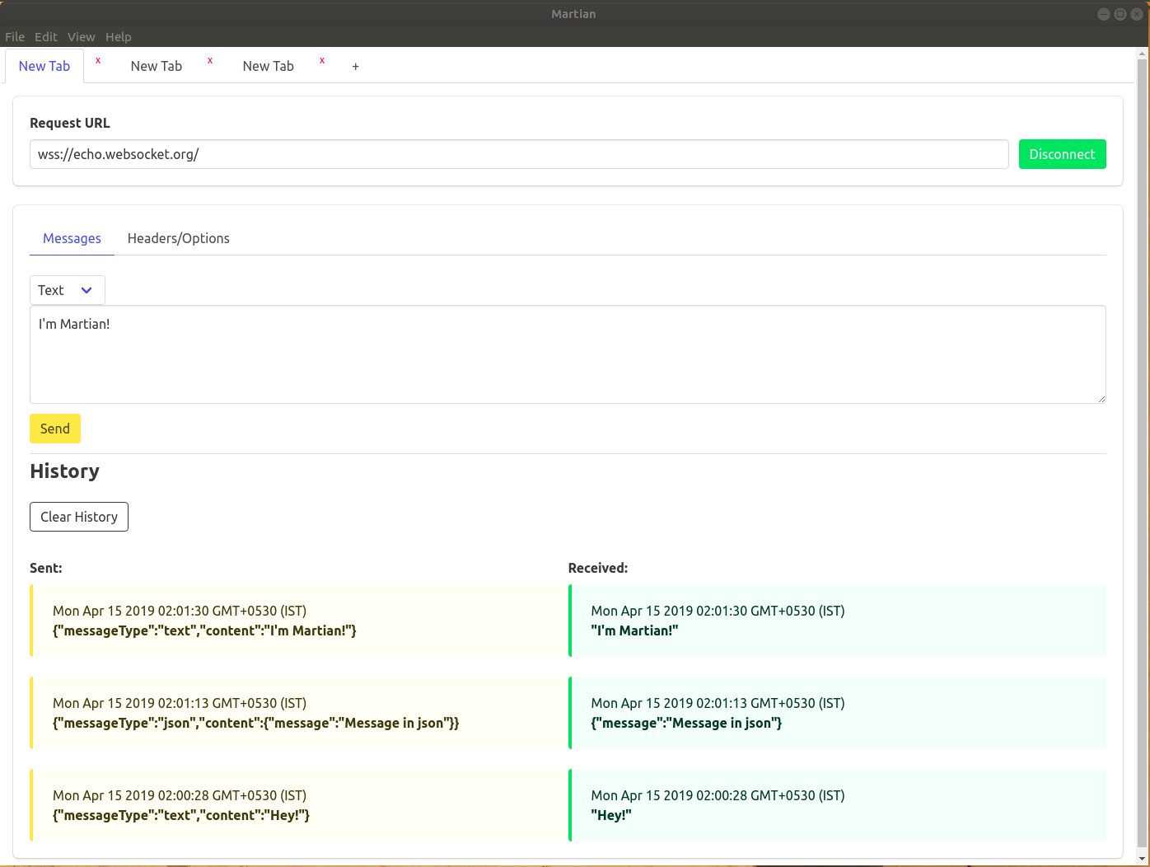Click the Request URL label
1150x867 pixels.
[70, 123]
